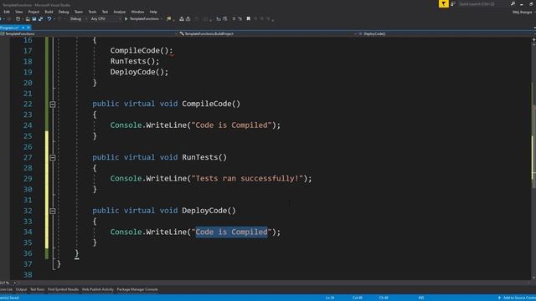Open the Tools menu

pyautogui.click(x=92, y=12)
